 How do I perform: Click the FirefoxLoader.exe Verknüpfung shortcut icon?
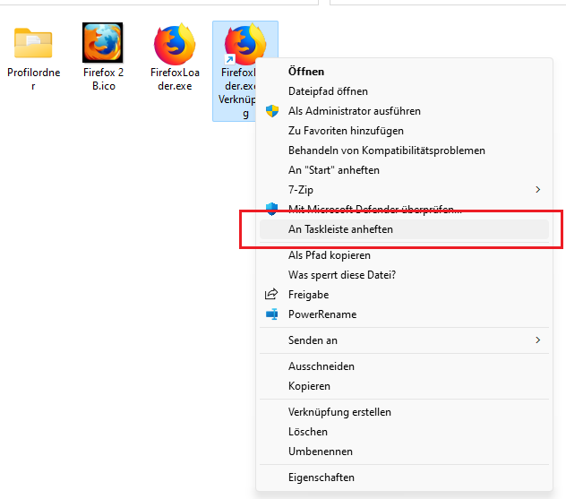point(244,45)
